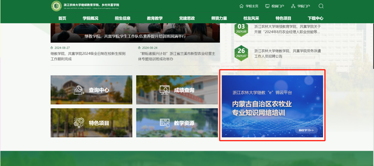The width and height of the screenshot is (374, 166).
Task: Click the gear lightbulb icon on 特色项目
Action: coord(79,123)
